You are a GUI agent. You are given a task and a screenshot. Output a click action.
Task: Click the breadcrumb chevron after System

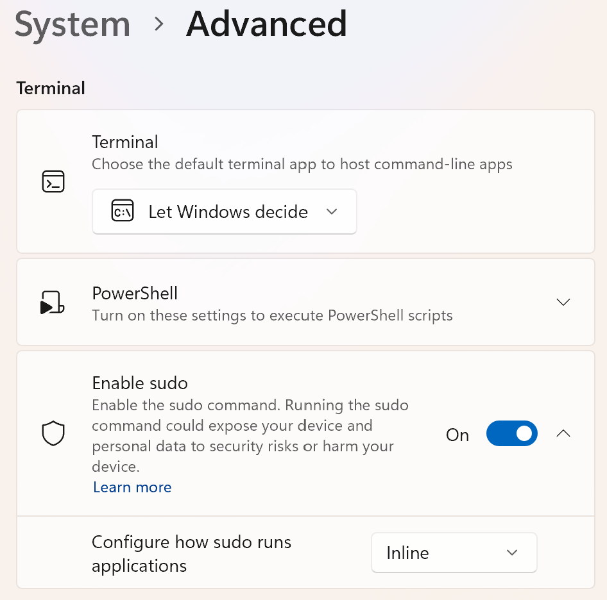coord(158,24)
